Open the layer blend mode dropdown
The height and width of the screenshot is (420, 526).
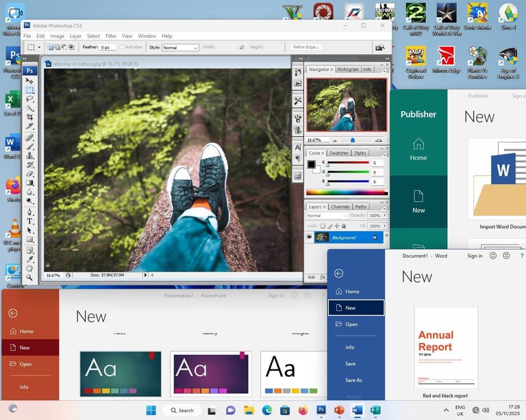click(x=327, y=215)
